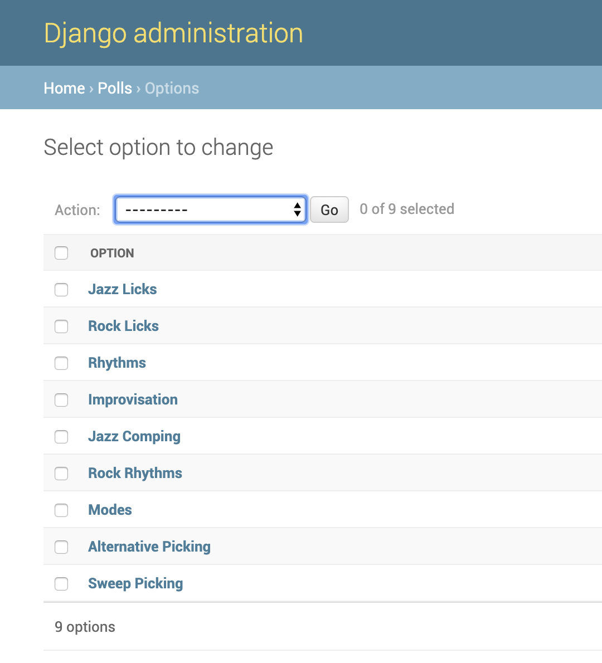Go to Home in the breadcrumb
Screen dimensions: 602x663
64,88
